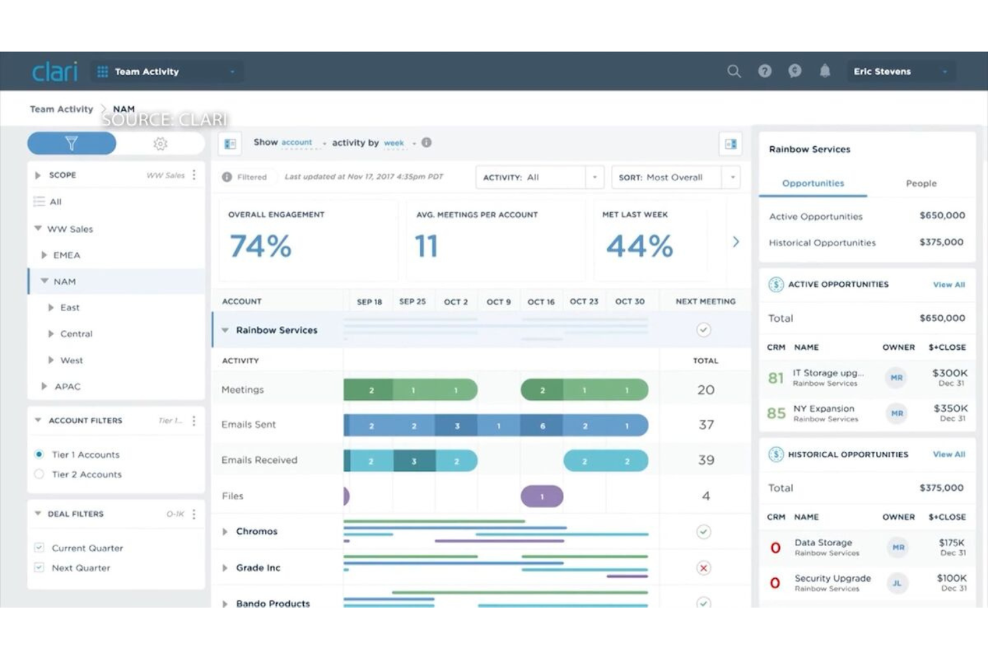Expand the East region node
988x659 pixels.
point(51,308)
